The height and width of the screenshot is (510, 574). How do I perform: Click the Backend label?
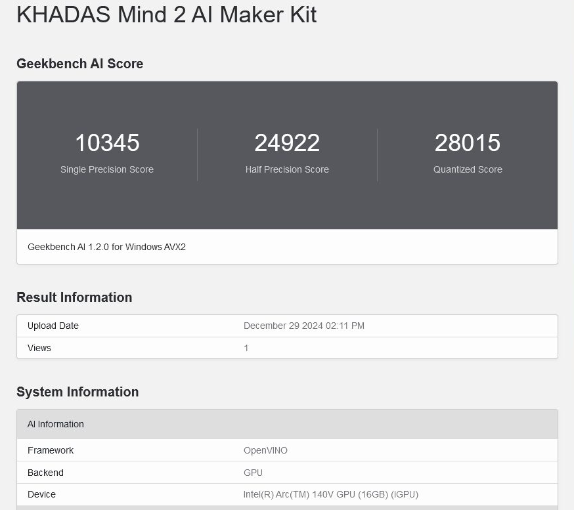(45, 473)
